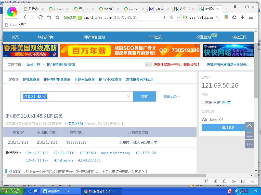Click the search magnifier in Baidu box
This screenshot has height=195, width=261.
tap(217, 17)
